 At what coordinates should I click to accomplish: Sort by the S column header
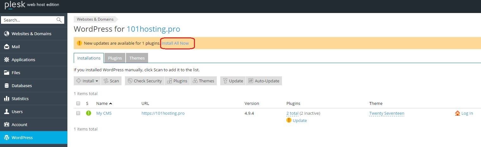87,103
